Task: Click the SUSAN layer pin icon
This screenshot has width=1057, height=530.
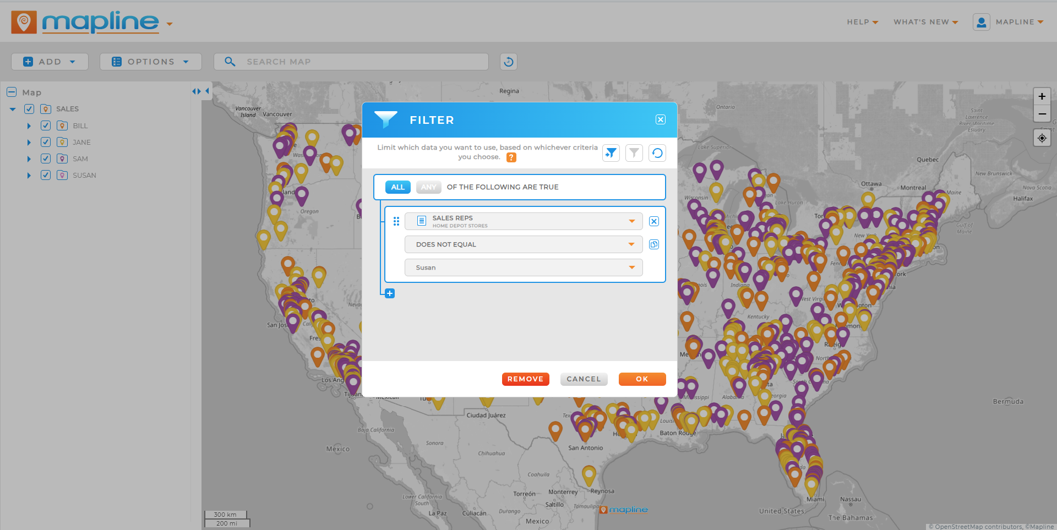Action: 62,175
